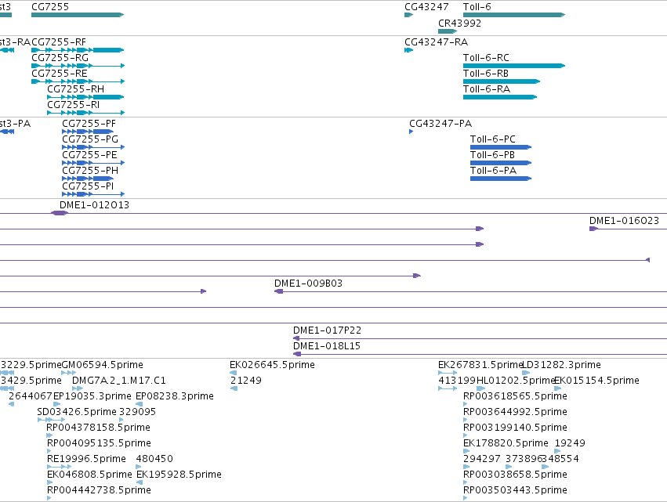Click the CR43992 gene feature
667x502 pixels.
click(x=448, y=31)
